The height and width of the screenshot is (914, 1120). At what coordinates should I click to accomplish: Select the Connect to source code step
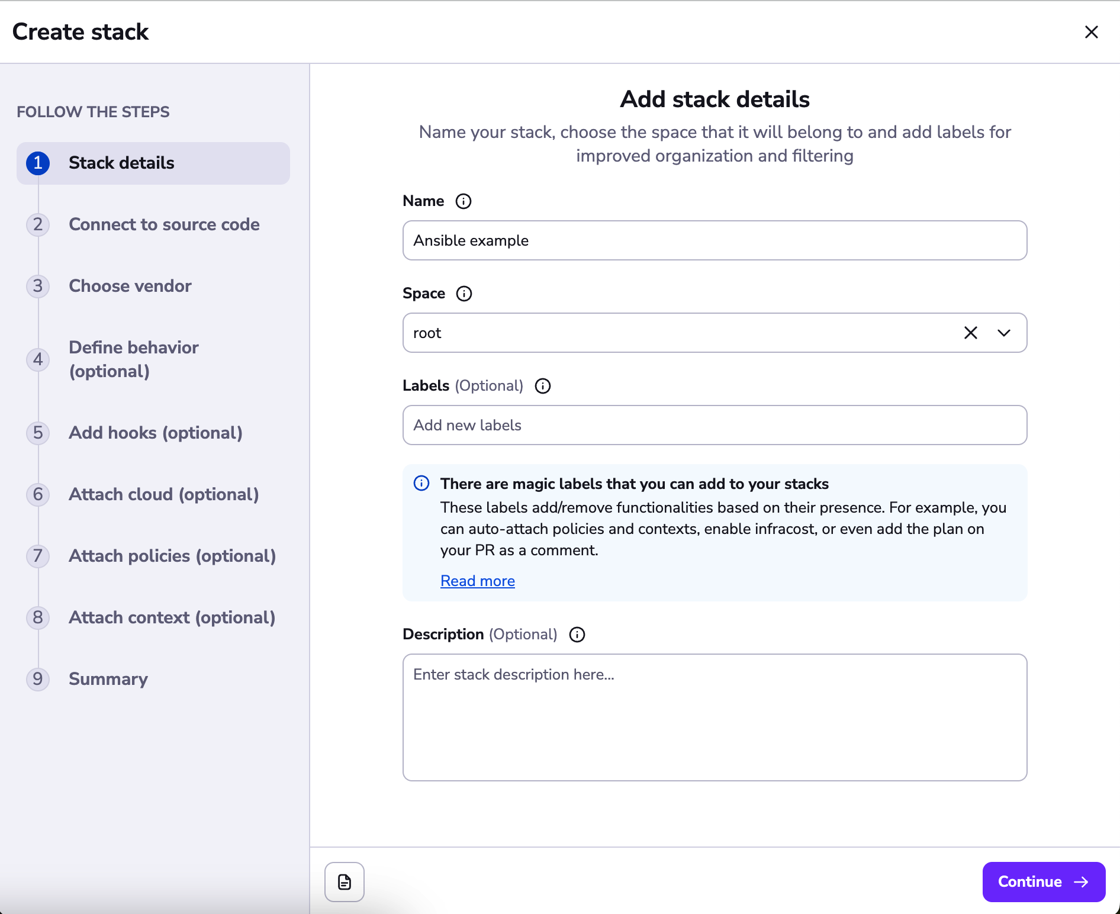164,224
